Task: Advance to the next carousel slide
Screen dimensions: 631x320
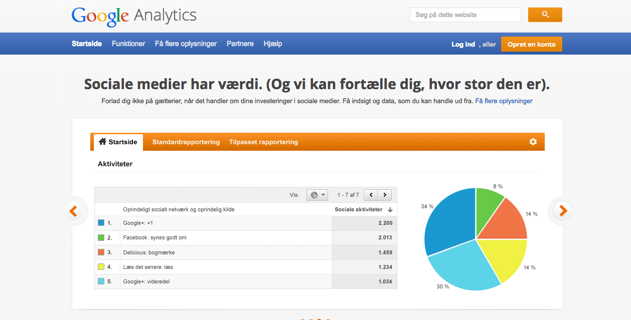Action: click(x=563, y=211)
